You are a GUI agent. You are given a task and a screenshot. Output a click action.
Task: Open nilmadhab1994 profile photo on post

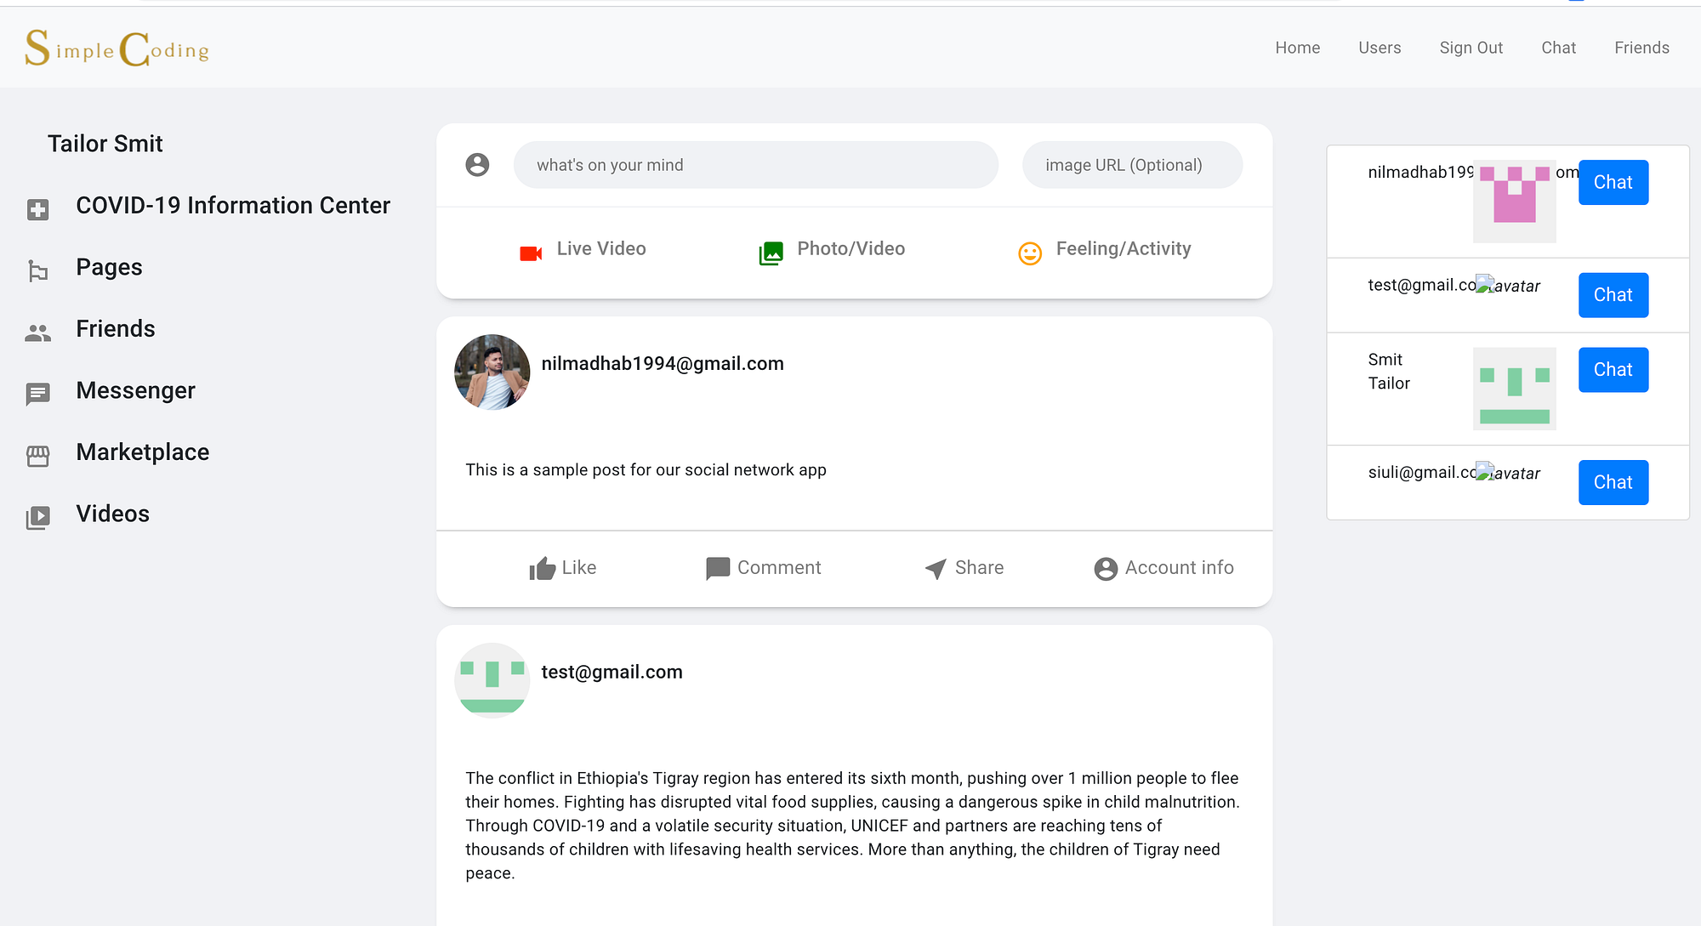pyautogui.click(x=492, y=372)
